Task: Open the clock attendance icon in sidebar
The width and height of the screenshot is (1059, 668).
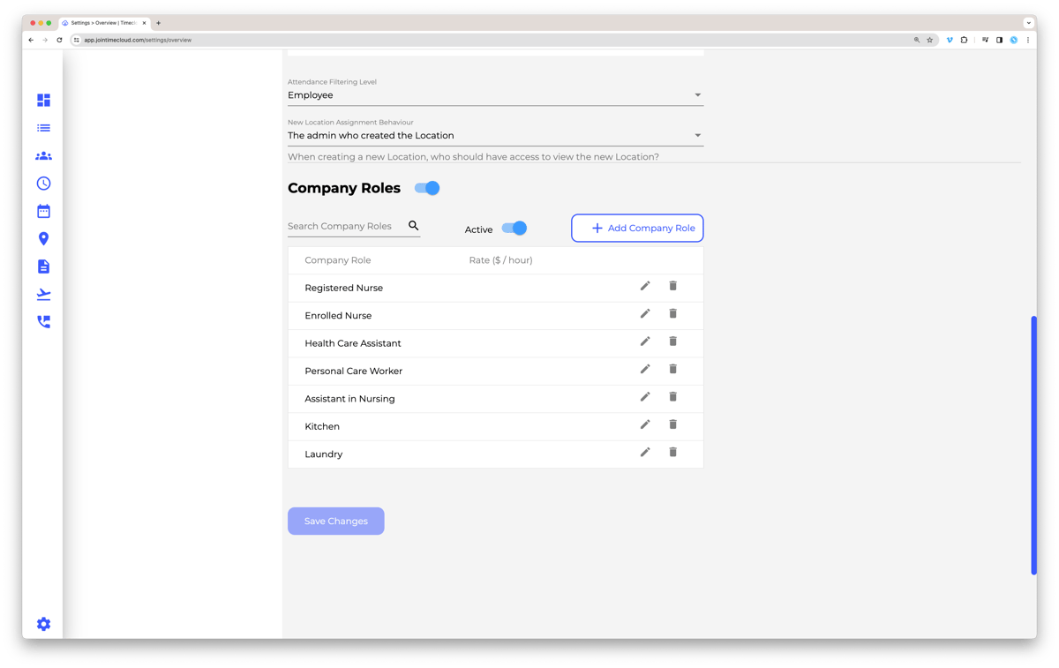Action: click(x=43, y=184)
